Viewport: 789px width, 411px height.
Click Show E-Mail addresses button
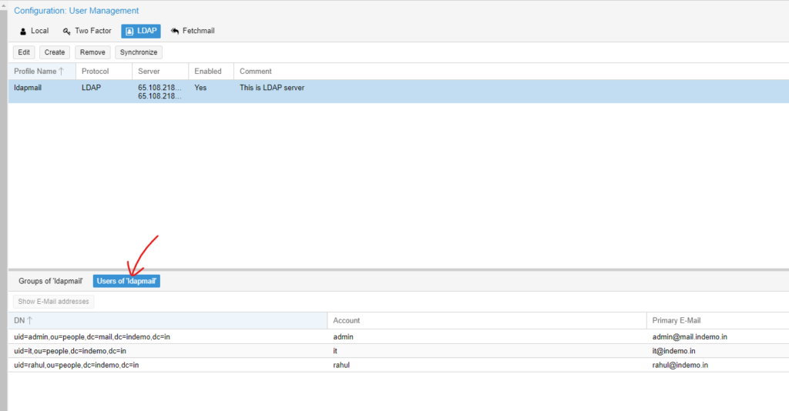click(x=53, y=302)
